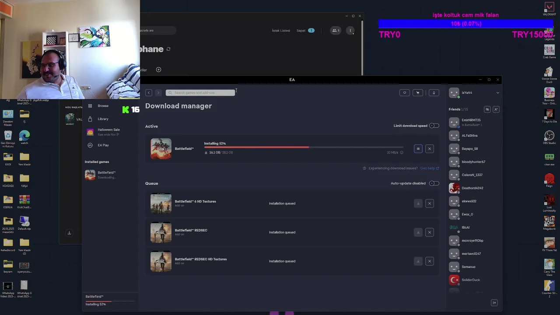This screenshot has width=560, height=315.
Task: Go back with the left arrow button
Action: 149,93
